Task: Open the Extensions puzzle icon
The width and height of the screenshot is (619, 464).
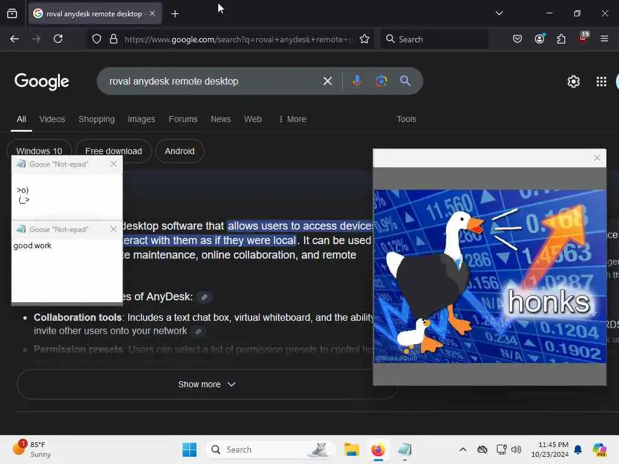Action: click(561, 39)
